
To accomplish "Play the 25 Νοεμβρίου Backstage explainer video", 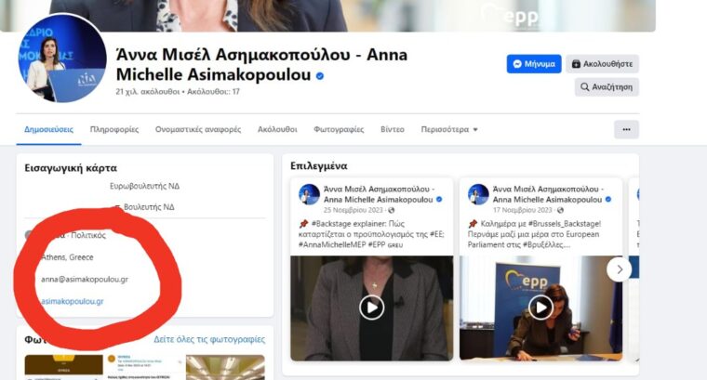I will (371, 308).
